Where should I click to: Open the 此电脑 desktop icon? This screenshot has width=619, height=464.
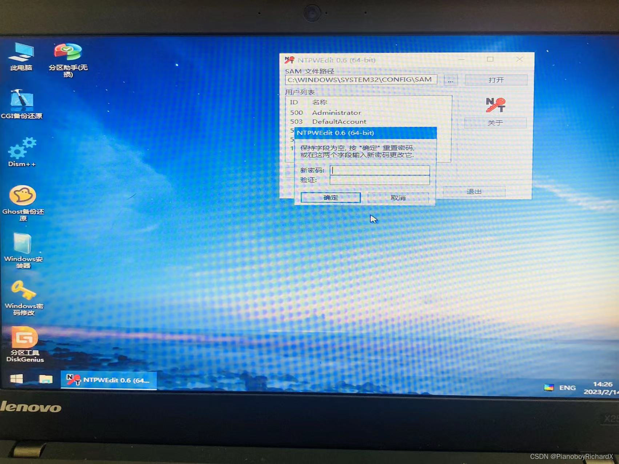coord(21,57)
